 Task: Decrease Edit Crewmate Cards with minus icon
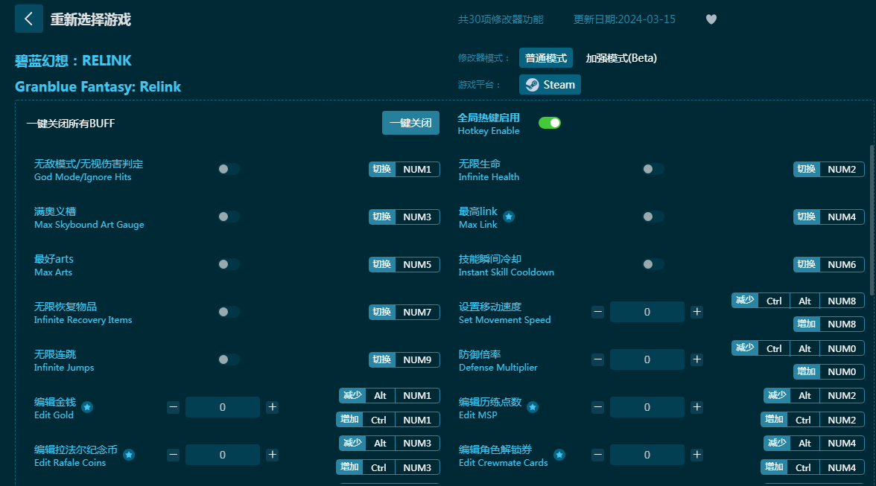point(597,455)
